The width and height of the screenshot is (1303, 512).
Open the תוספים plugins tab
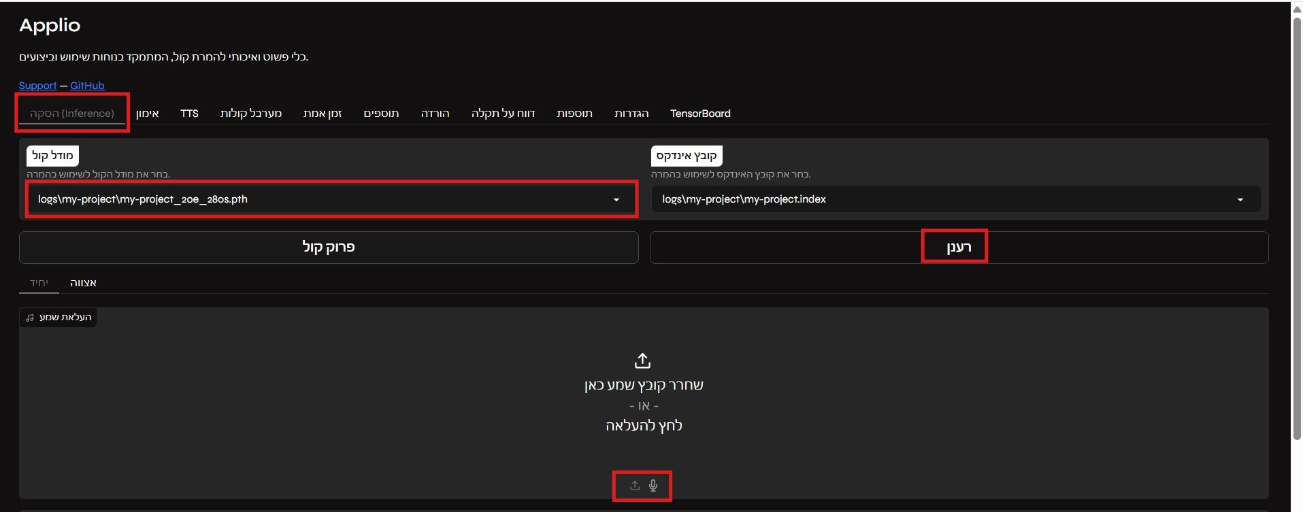click(381, 114)
